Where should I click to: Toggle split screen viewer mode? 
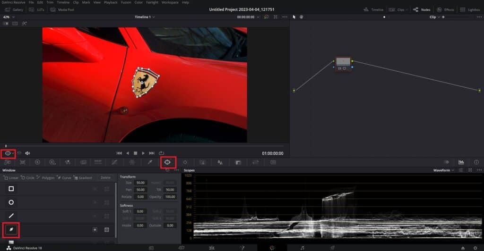(x=15, y=24)
